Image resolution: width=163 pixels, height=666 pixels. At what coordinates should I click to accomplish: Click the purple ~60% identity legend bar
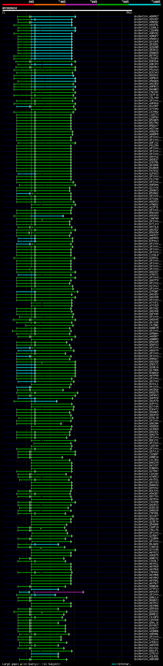tap(81, 5)
